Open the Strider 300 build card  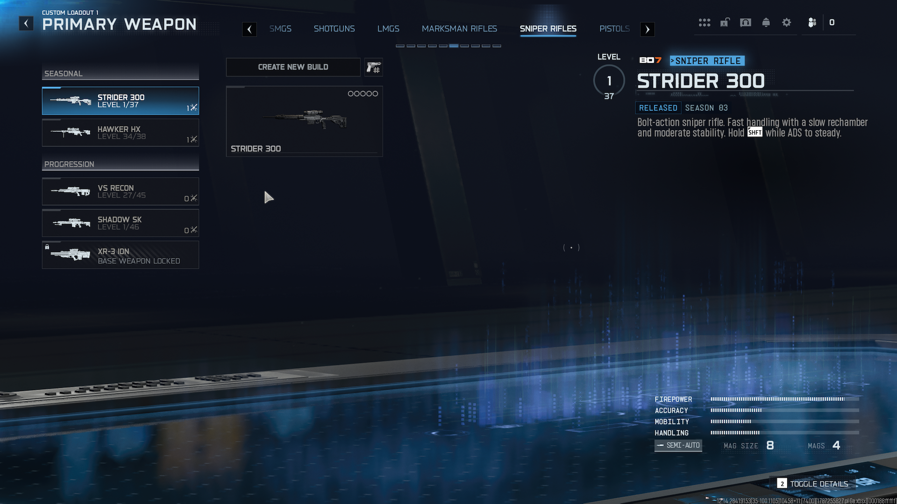pos(305,121)
